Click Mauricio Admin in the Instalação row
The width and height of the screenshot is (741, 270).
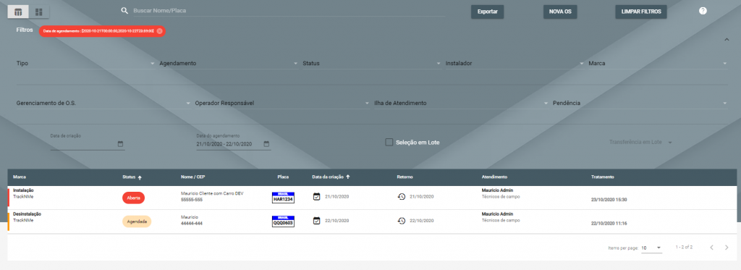pyautogui.click(x=497, y=190)
